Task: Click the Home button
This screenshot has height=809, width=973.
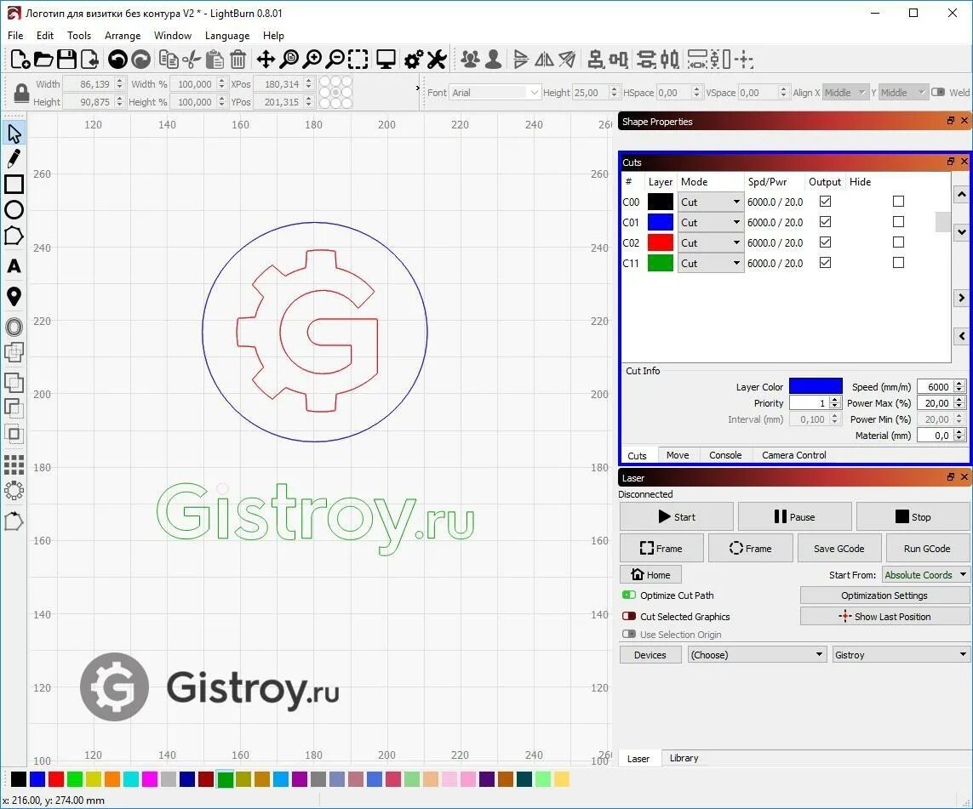Action: pyautogui.click(x=650, y=575)
